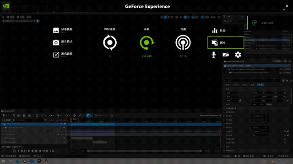The height and width of the screenshot is (164, 293).
Task: Click the red record button in Sequencer
Action: (14, 151)
